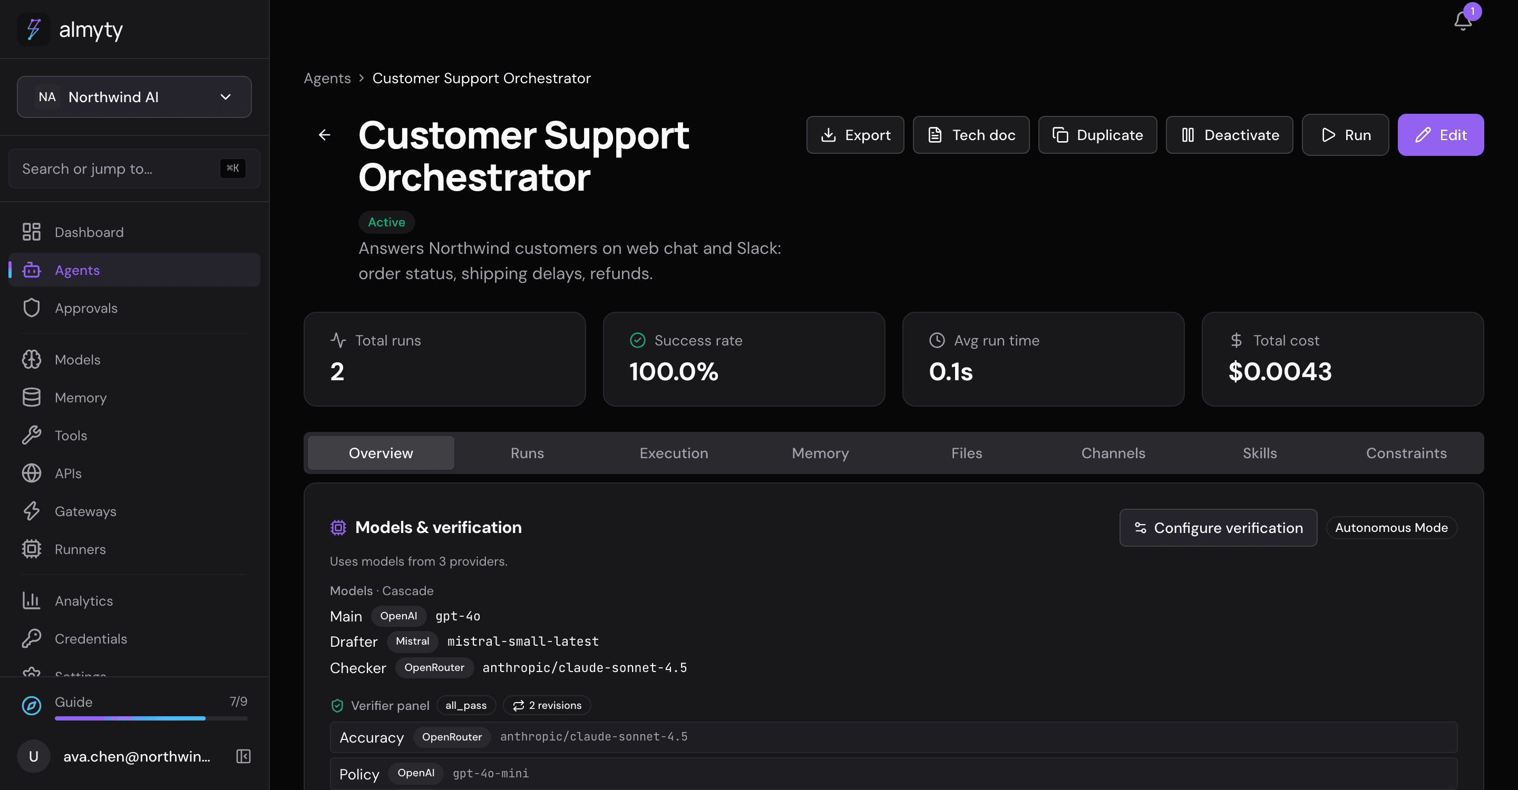The width and height of the screenshot is (1518, 790).
Task: Click the 2 revisions badge
Action: pyautogui.click(x=547, y=705)
